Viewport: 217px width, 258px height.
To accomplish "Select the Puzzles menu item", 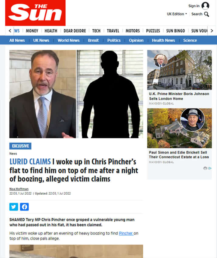I will click(153, 31).
